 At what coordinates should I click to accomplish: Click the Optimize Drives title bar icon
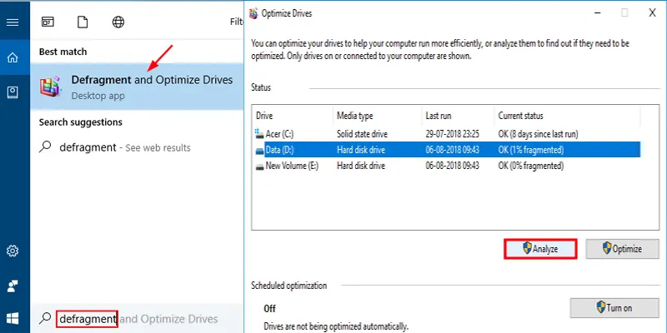(253, 13)
